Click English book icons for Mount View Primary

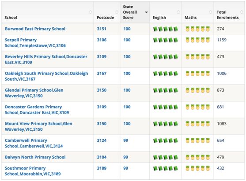166,124
